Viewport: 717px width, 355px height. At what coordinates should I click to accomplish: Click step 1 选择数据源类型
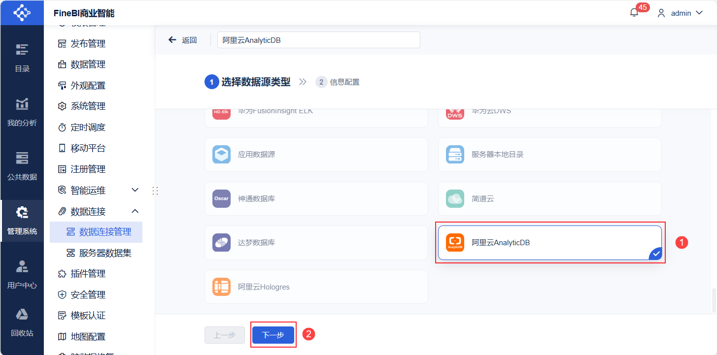[x=248, y=82]
